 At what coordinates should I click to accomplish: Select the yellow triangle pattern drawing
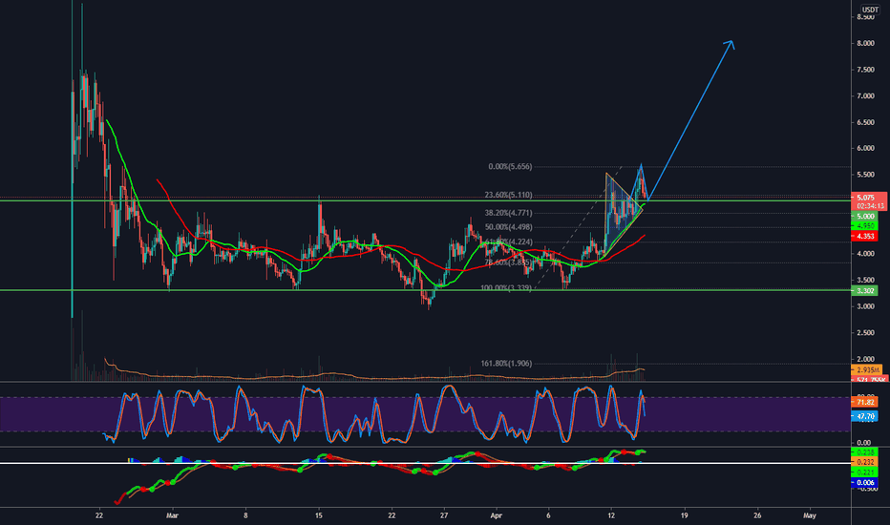click(624, 214)
